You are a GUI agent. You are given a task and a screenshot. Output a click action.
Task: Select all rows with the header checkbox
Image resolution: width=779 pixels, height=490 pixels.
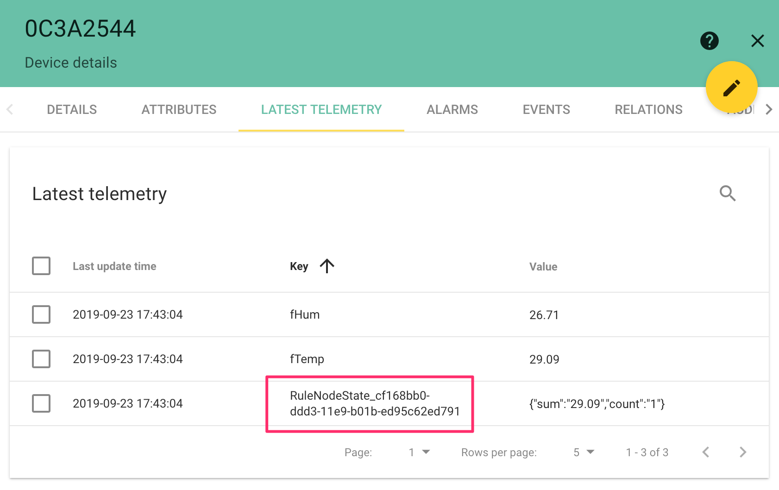[41, 266]
